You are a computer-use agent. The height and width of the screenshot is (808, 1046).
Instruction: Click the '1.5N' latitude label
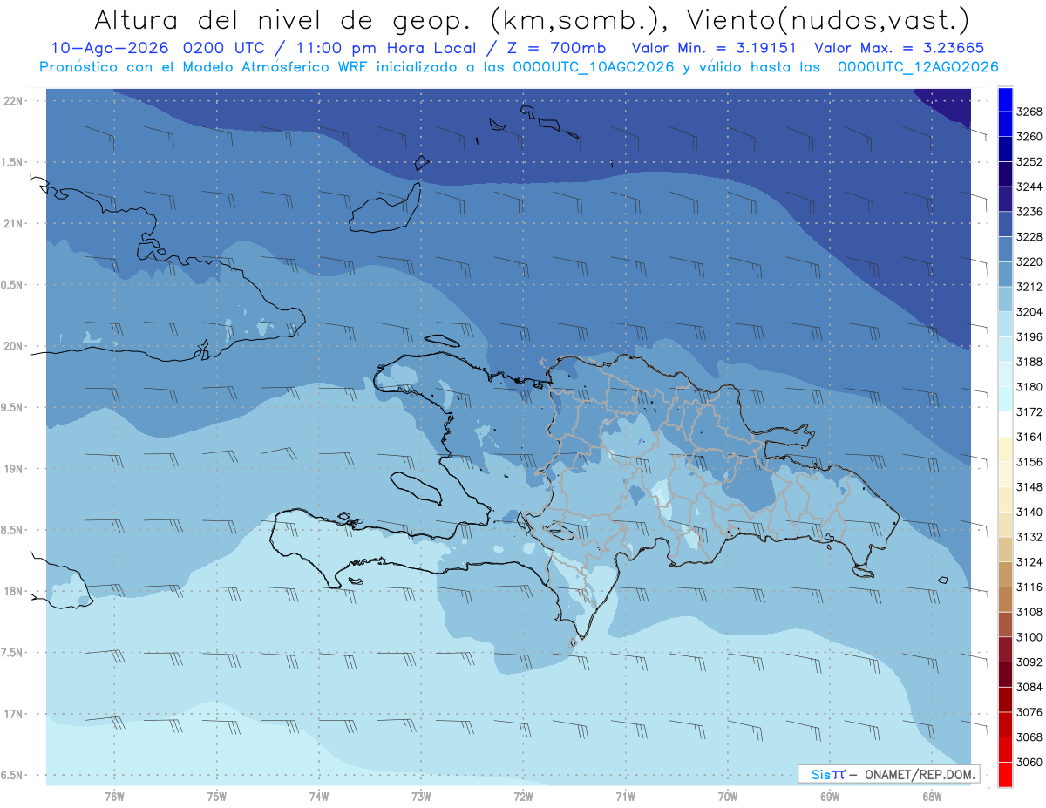[x=13, y=162]
